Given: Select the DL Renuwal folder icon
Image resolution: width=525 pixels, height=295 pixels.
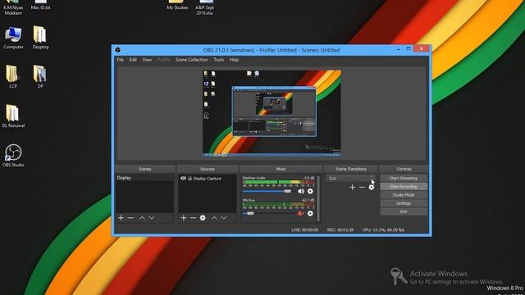Looking at the screenshot, I should point(13,116).
